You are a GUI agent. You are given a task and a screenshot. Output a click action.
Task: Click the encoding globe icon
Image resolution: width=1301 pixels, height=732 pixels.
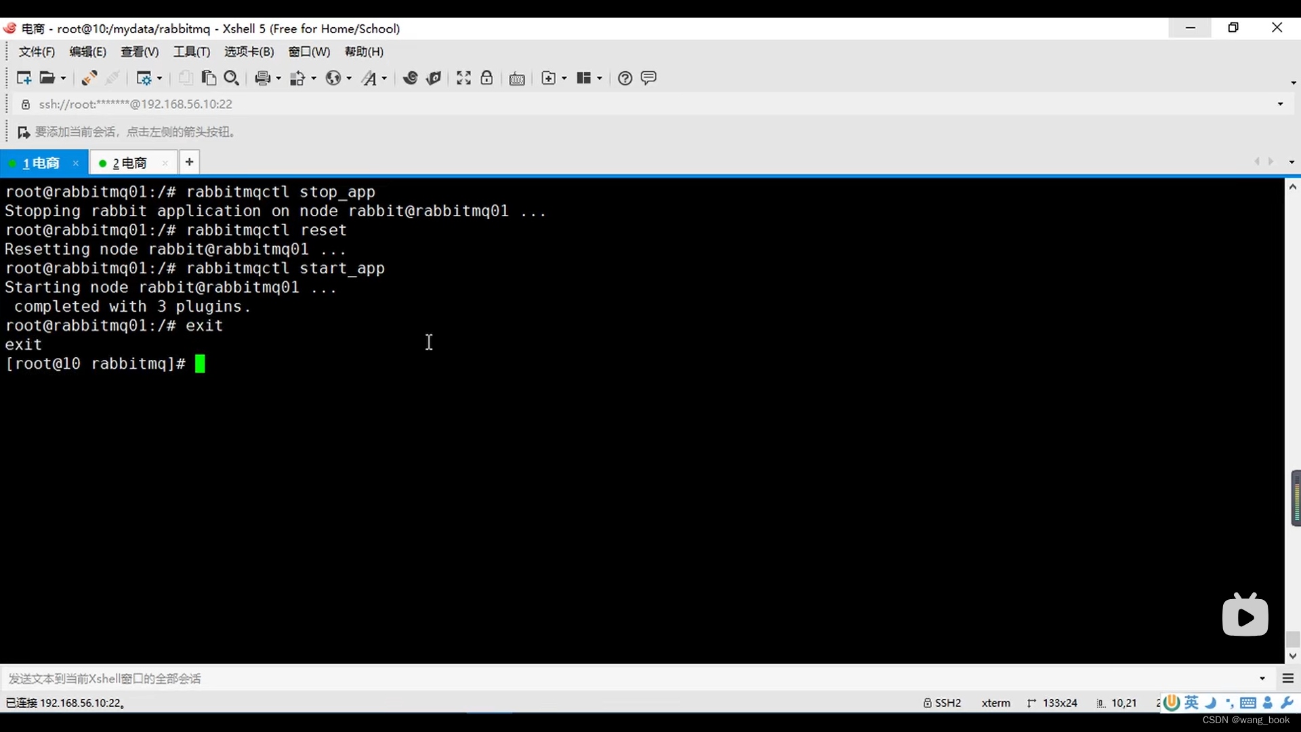(x=333, y=78)
